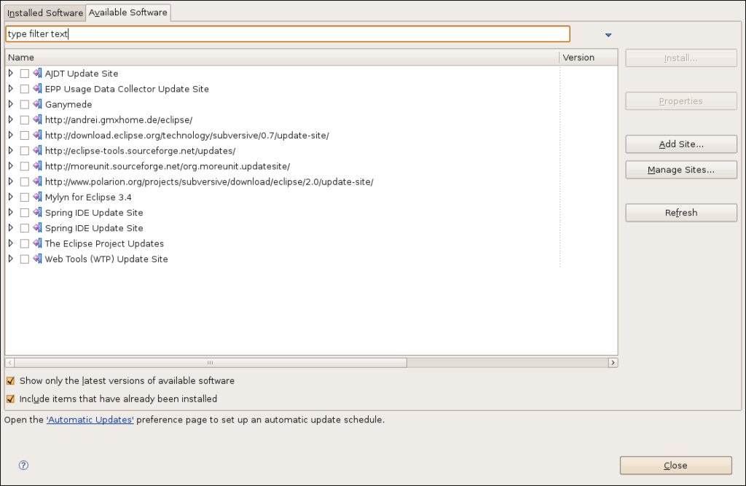The width and height of the screenshot is (746, 486).
Task: Click the EPP Usage Data Collector site icon
Action: click(x=37, y=89)
